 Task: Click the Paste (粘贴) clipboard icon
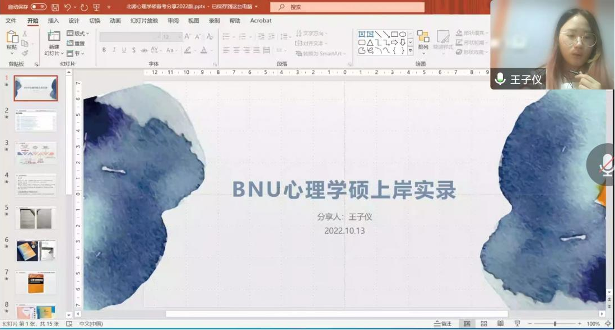12,37
